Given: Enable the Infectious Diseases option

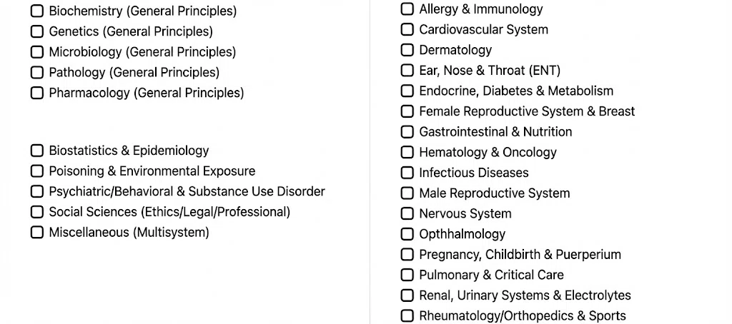Looking at the screenshot, I should click(407, 173).
